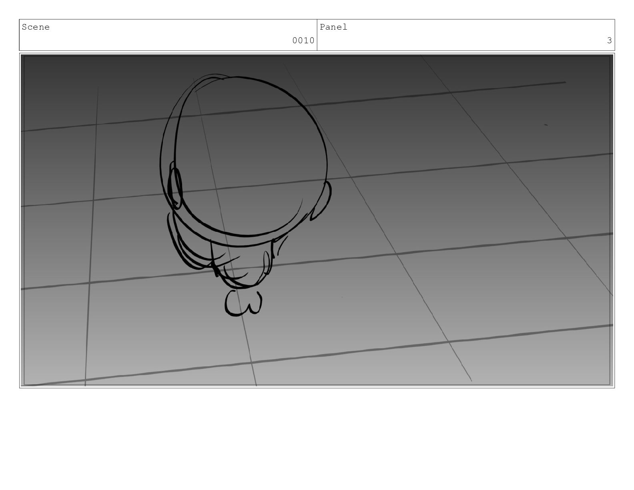
Task: Click the 'Panel' header label
Action: click(x=333, y=27)
